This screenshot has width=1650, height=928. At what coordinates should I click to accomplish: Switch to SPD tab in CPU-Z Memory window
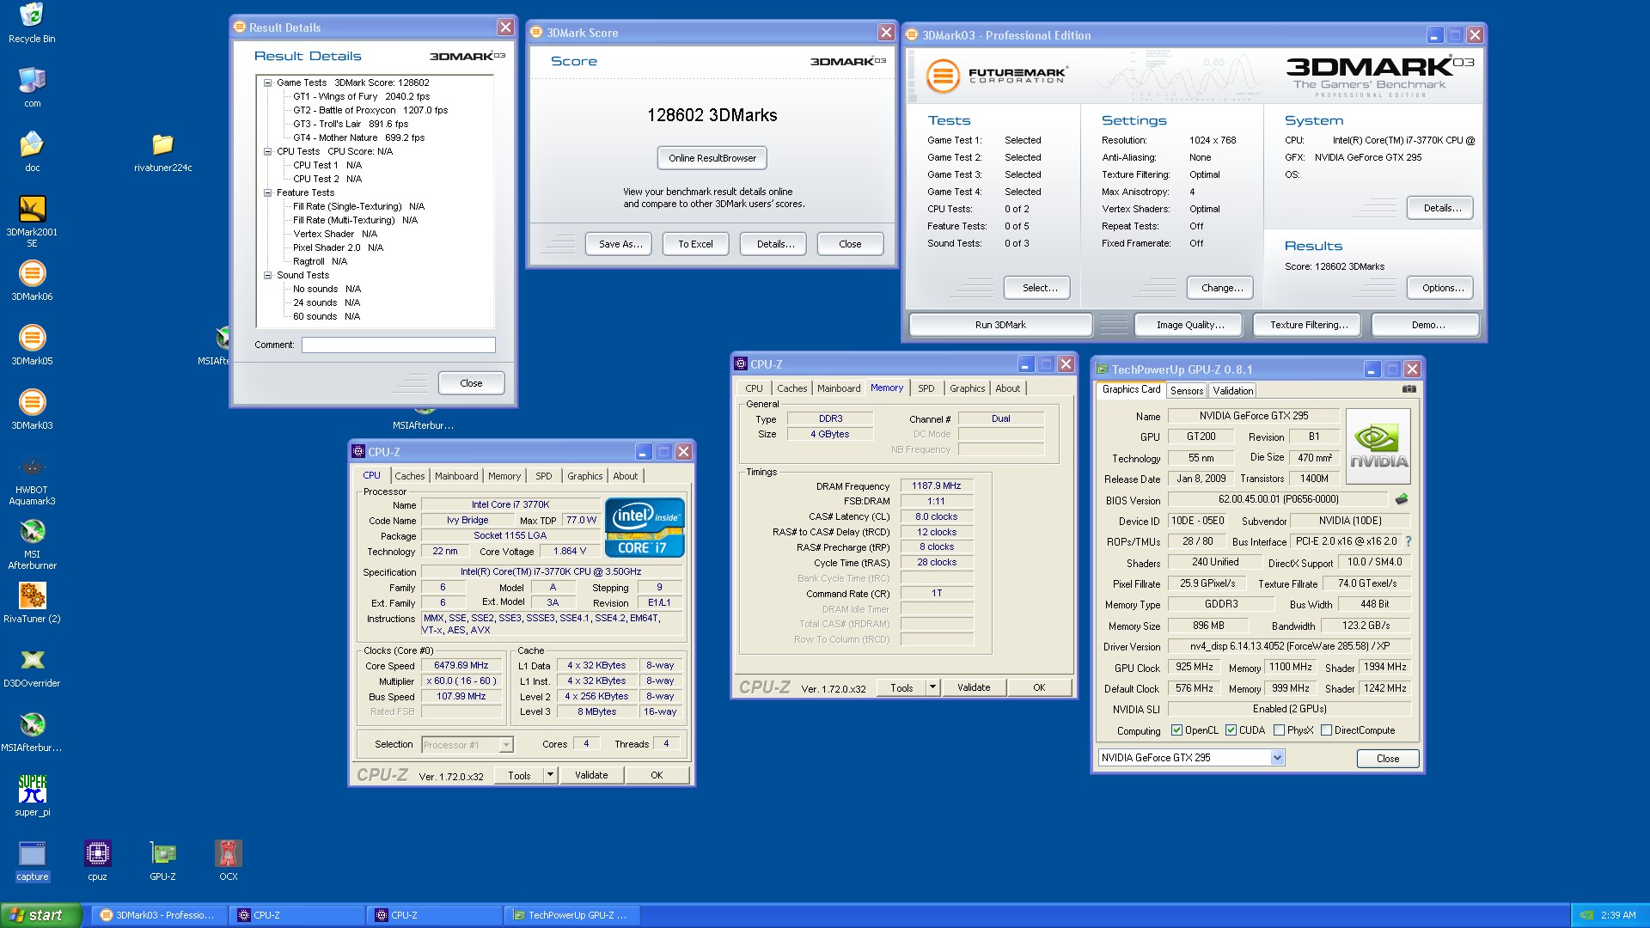coord(926,388)
